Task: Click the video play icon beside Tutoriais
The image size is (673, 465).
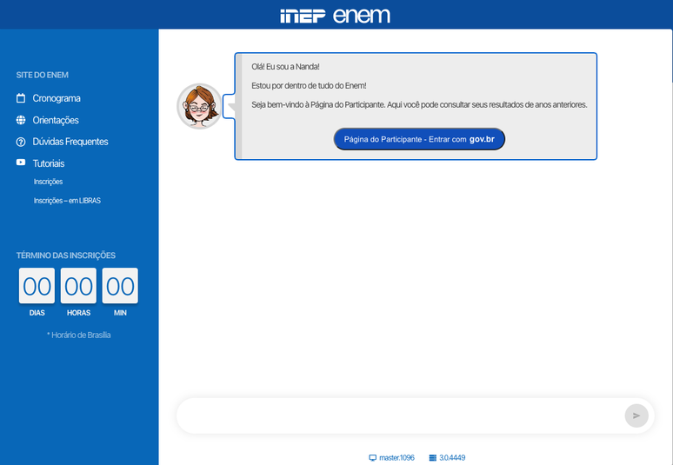Action: click(x=21, y=163)
